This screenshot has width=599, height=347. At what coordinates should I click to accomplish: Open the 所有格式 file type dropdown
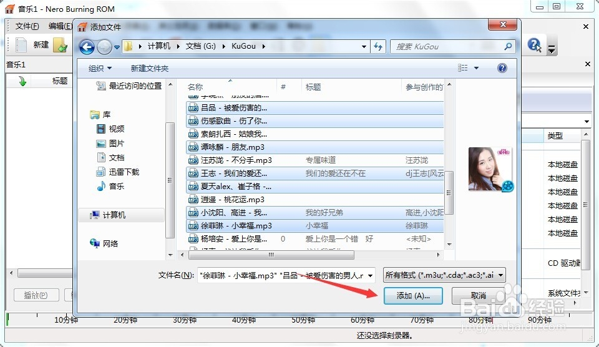pyautogui.click(x=444, y=275)
